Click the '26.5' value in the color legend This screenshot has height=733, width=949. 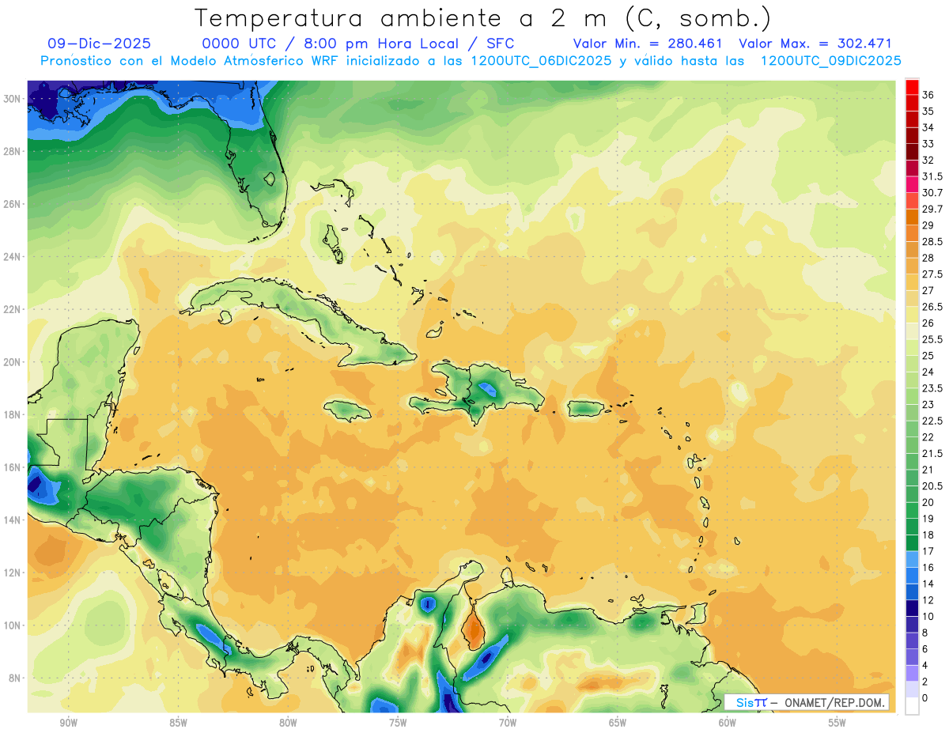[932, 307]
